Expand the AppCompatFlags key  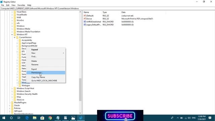[17, 43]
